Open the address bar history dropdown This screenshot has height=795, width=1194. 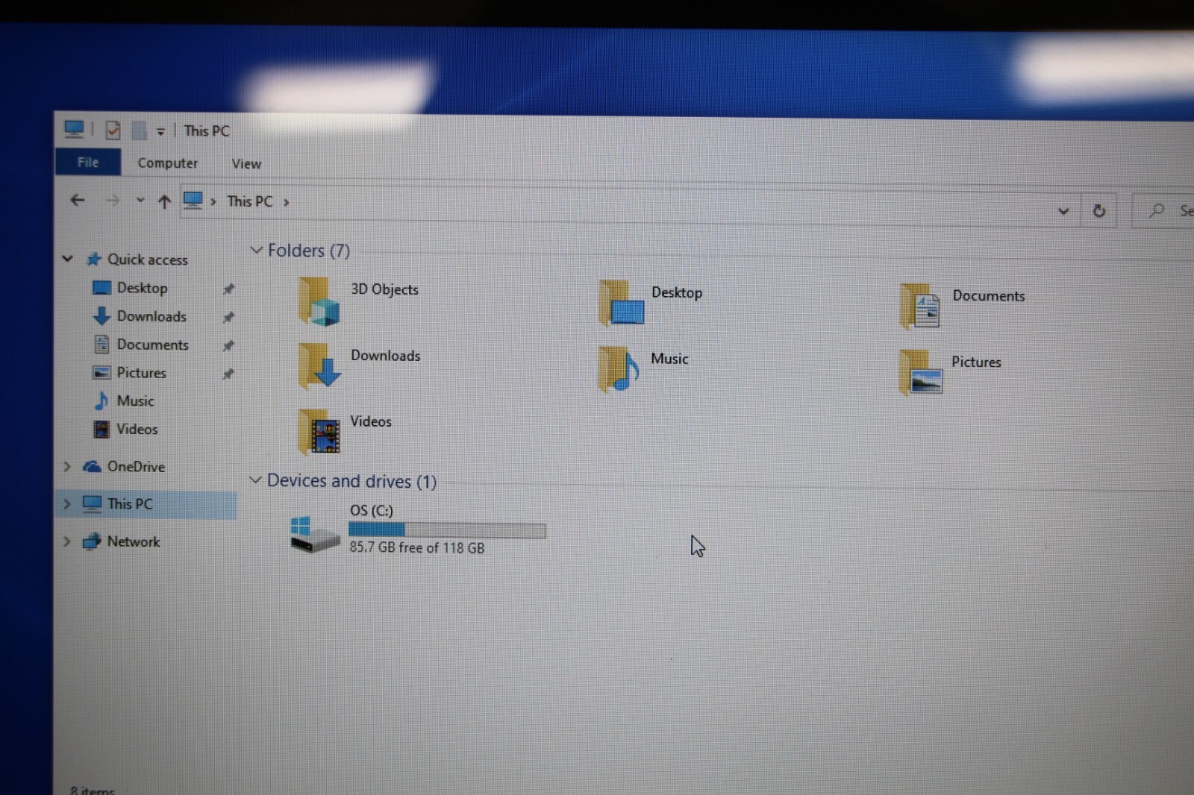click(1063, 211)
